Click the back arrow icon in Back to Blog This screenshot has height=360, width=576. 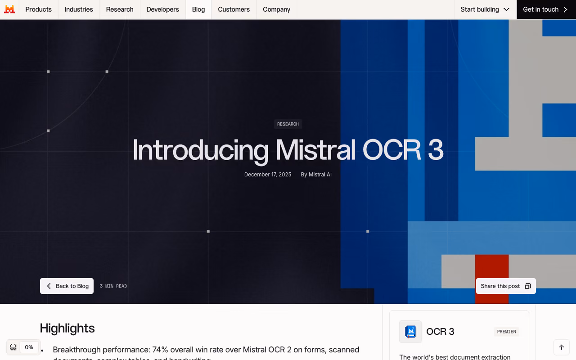click(x=49, y=286)
